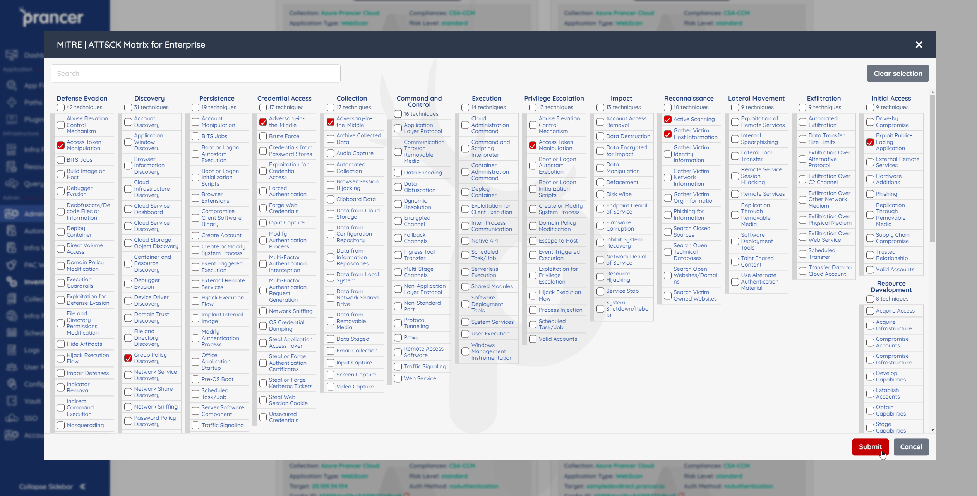The image size is (977, 496).
Task: Check the Search Closed Sources box
Action: 668,232
